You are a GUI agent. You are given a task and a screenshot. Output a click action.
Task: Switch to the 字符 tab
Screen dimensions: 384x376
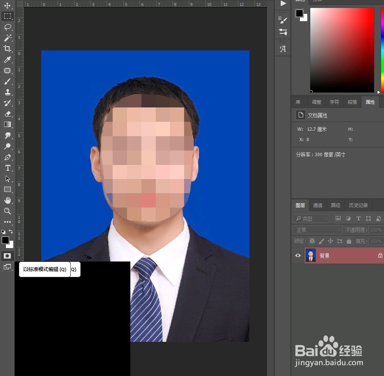coord(334,102)
